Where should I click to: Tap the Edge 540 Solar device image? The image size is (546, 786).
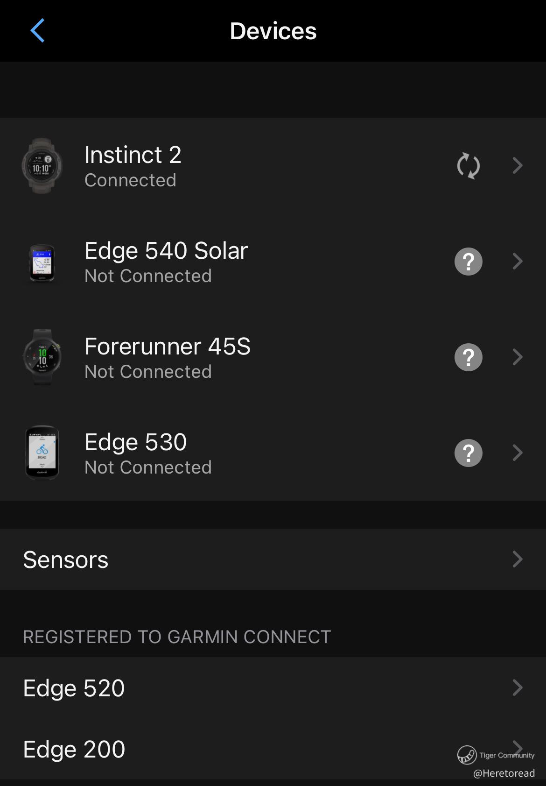[x=42, y=262]
